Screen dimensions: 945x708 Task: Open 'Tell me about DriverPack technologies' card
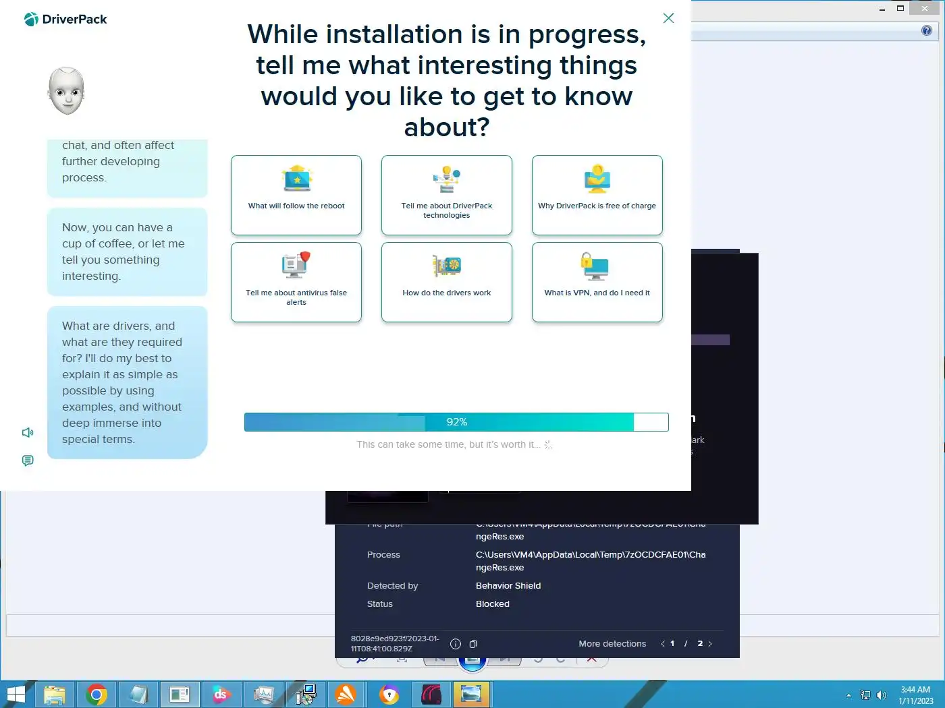pyautogui.click(x=447, y=195)
